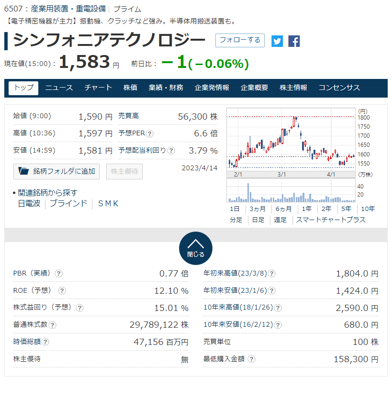Click the current price 1,583
This screenshot has width=392, height=399.
(x=85, y=62)
